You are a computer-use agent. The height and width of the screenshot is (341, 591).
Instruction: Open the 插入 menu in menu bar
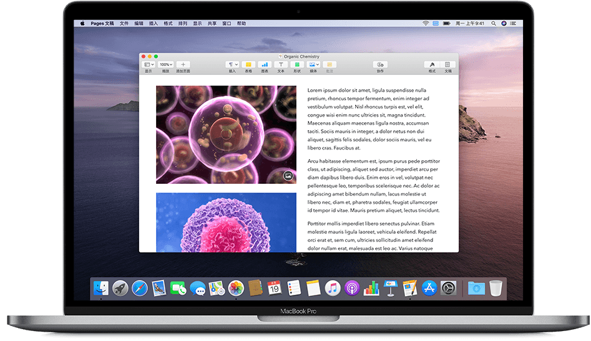[x=154, y=23]
